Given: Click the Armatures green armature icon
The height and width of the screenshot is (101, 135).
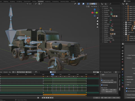Looking at the screenshot, I should click(x=112, y=10).
